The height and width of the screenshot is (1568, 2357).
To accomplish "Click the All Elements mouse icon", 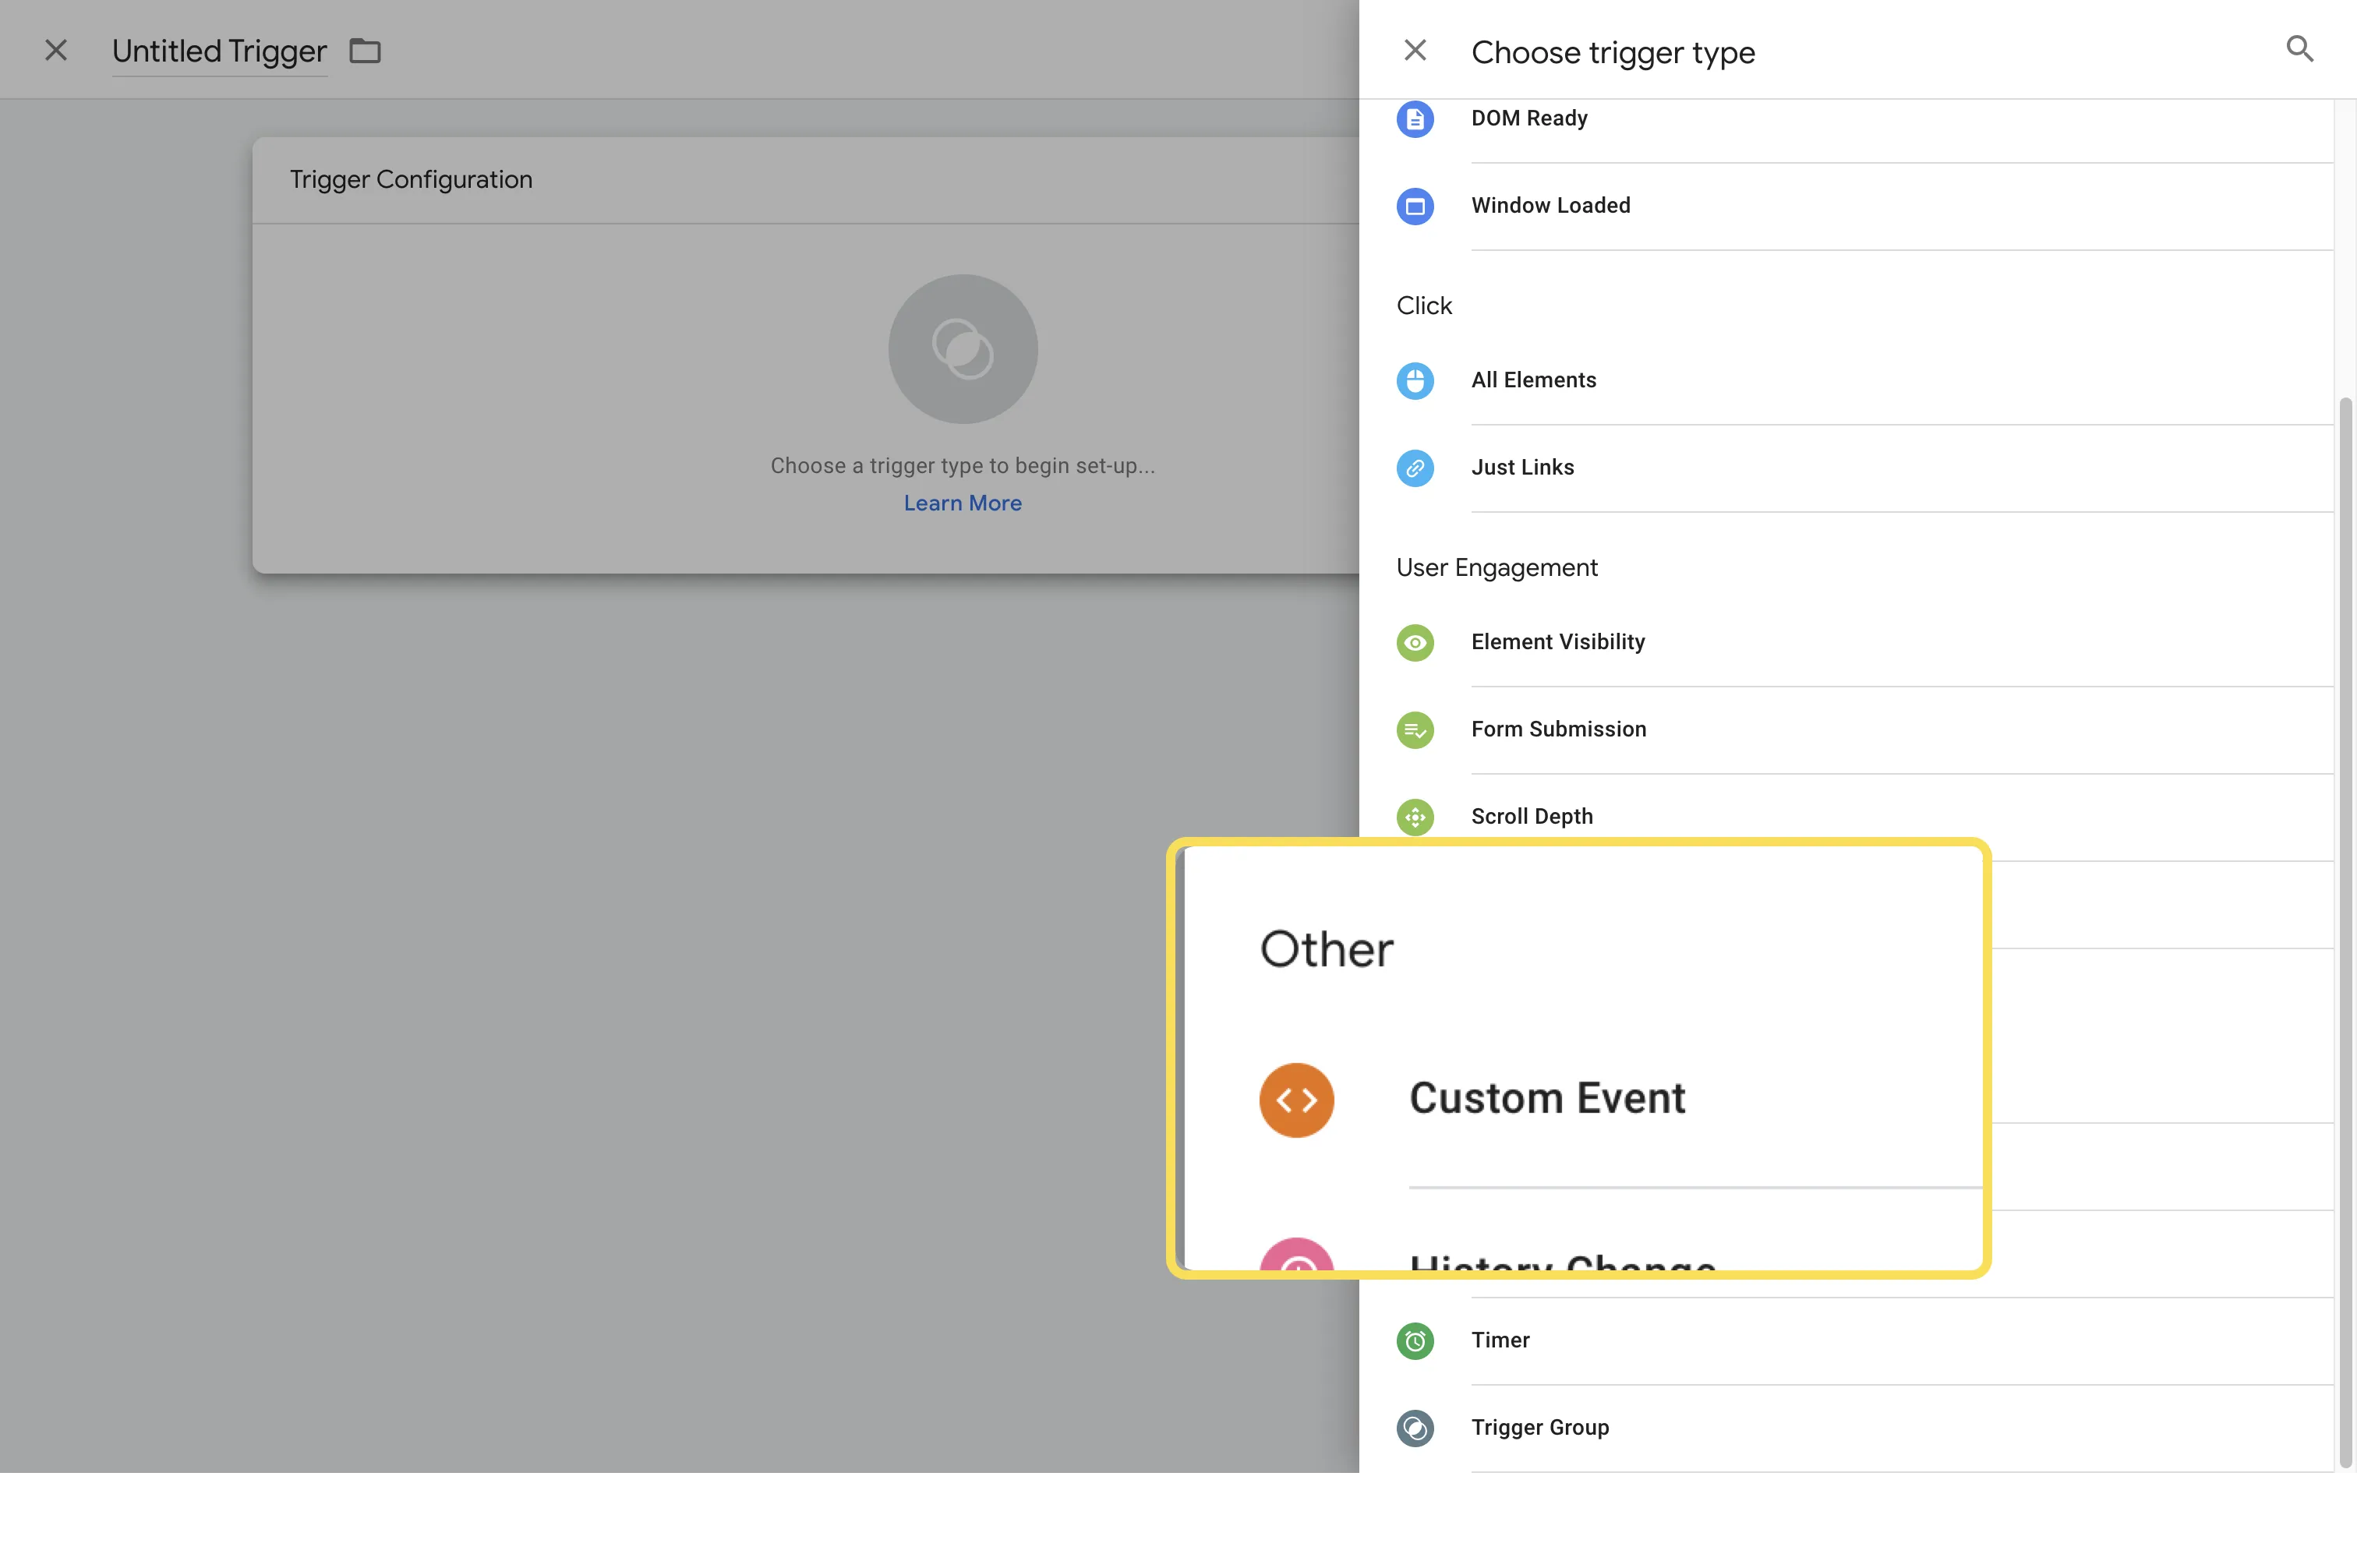I will click(x=1415, y=381).
